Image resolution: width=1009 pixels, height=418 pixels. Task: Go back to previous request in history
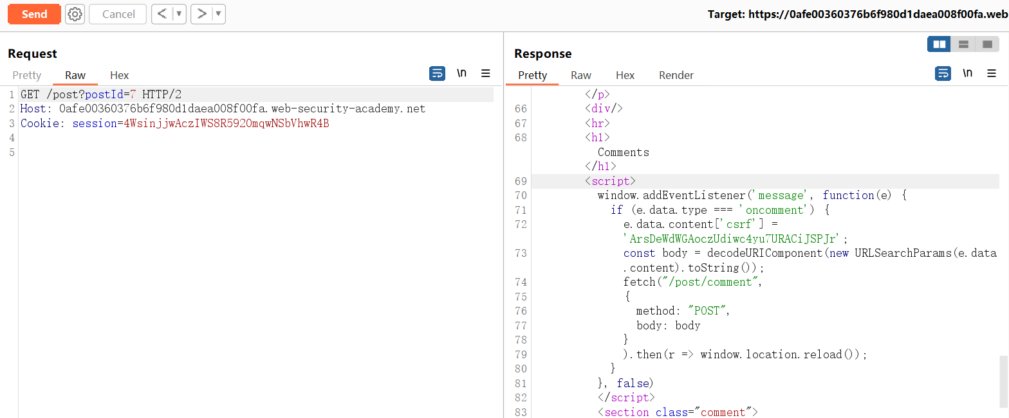pos(162,14)
